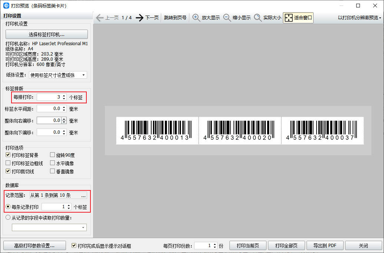
Task: Click the 每排打印 label count field
Action: (49, 97)
